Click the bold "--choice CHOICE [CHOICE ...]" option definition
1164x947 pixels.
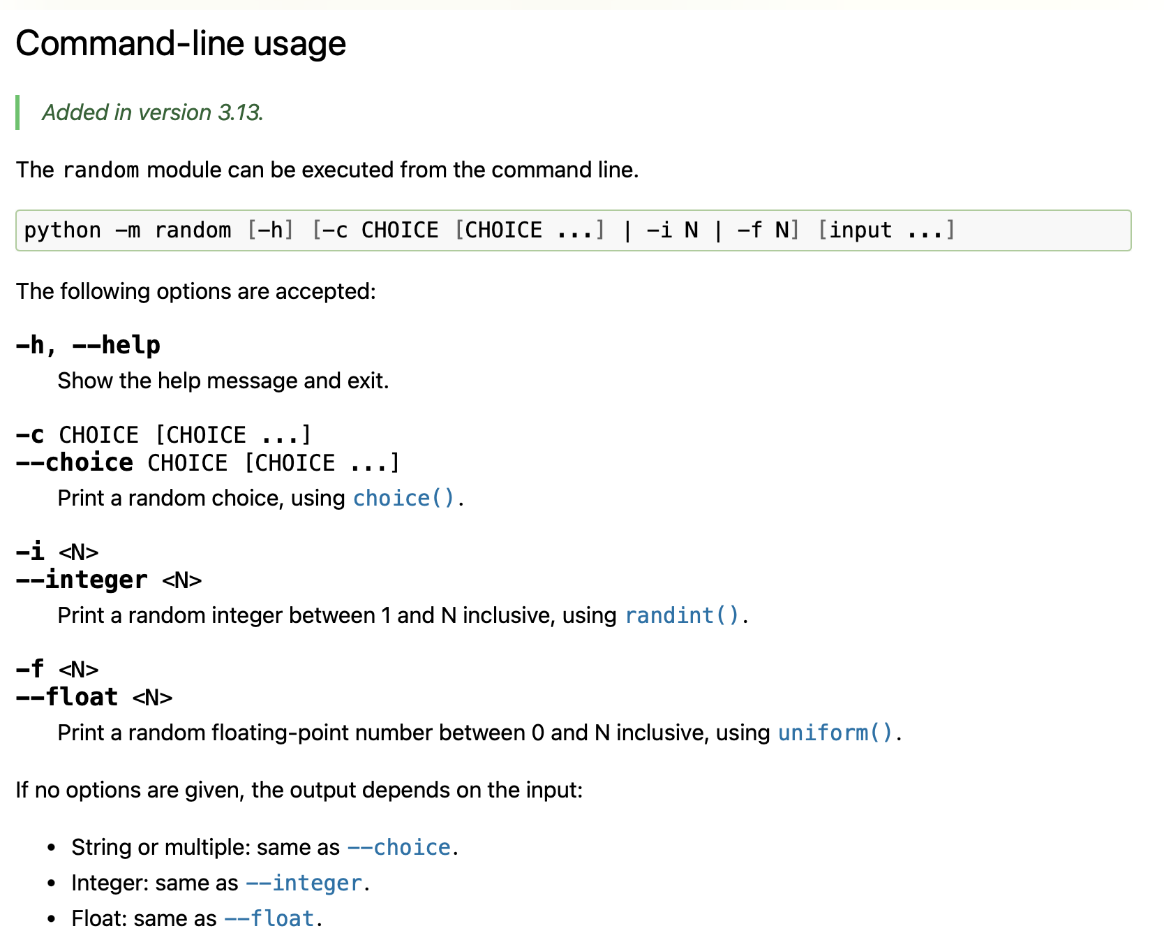click(207, 463)
